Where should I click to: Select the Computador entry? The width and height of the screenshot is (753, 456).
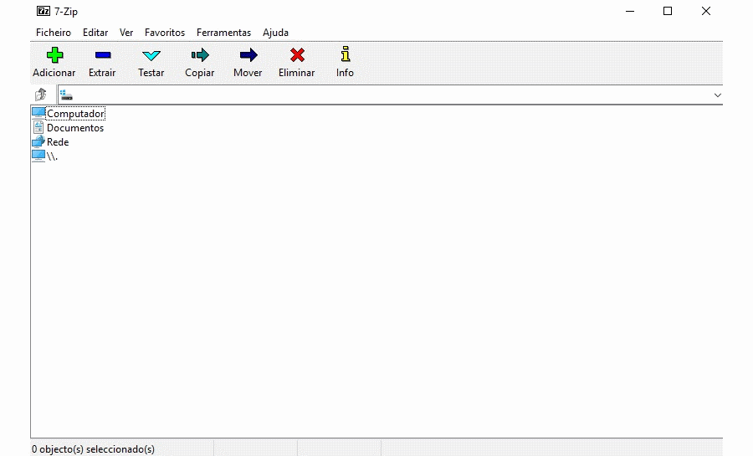point(75,114)
